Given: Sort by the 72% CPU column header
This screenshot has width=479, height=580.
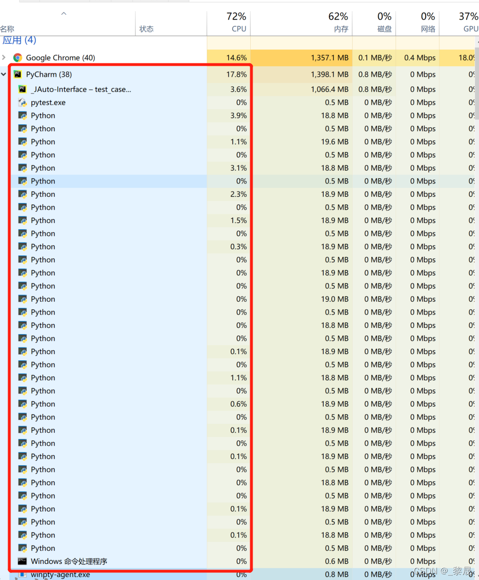Looking at the screenshot, I should coord(229,22).
